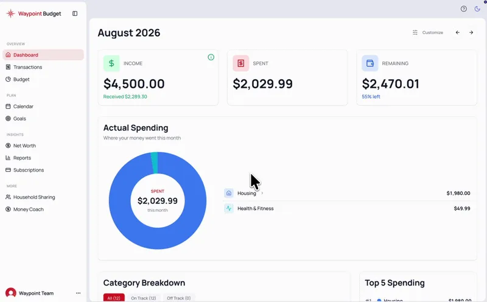Open Money Coach in the sidebar
The width and height of the screenshot is (487, 302).
[43, 209]
